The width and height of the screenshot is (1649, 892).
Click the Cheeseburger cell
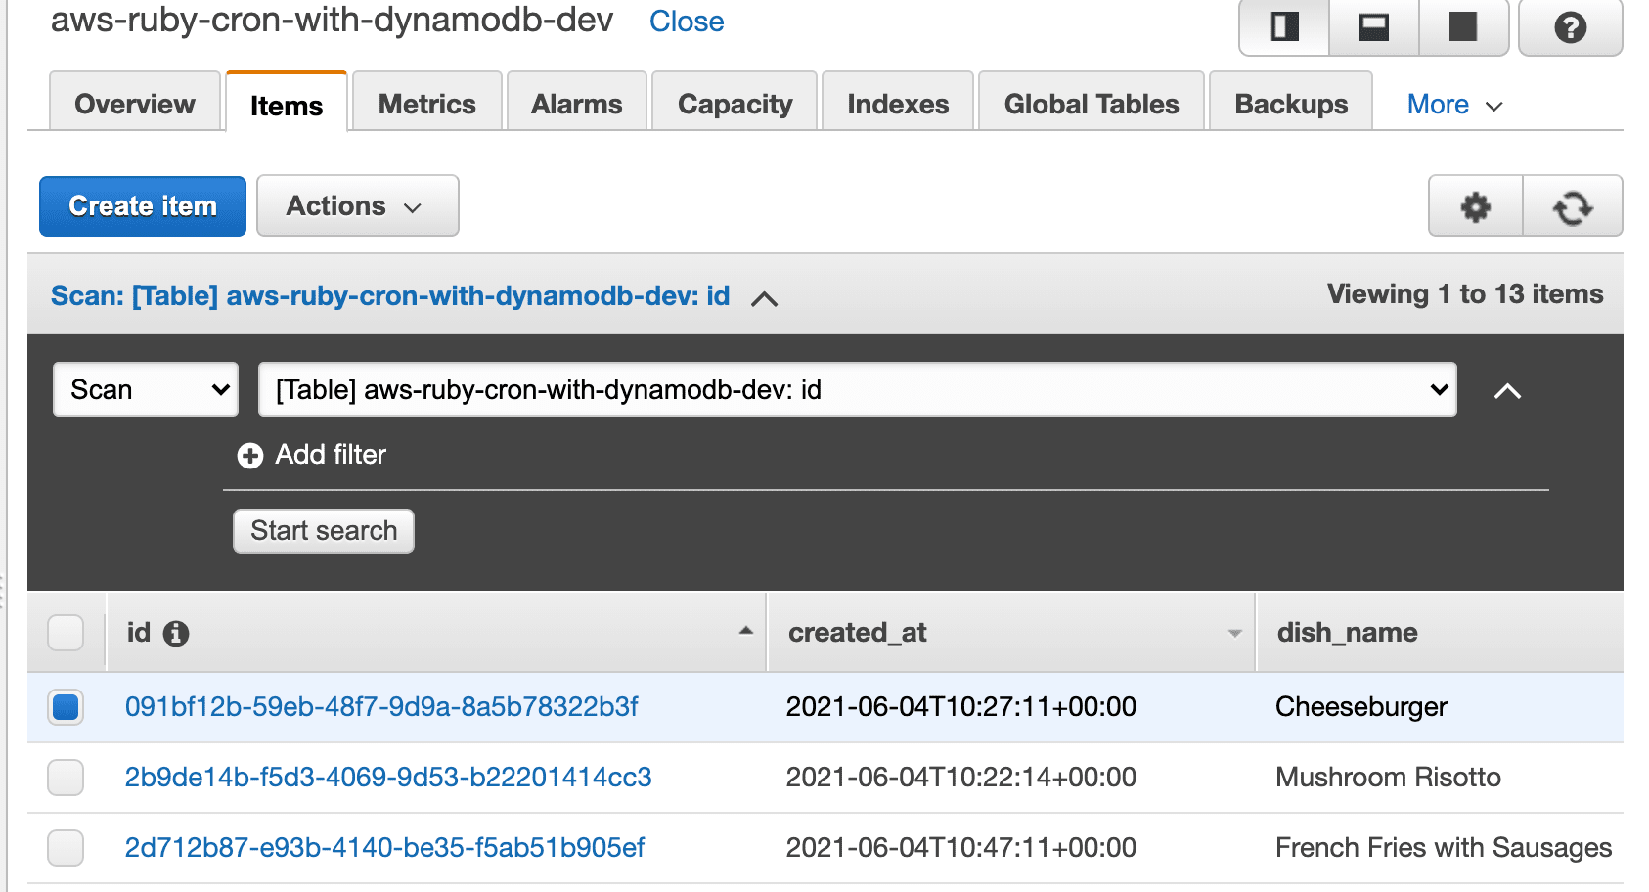click(x=1361, y=707)
